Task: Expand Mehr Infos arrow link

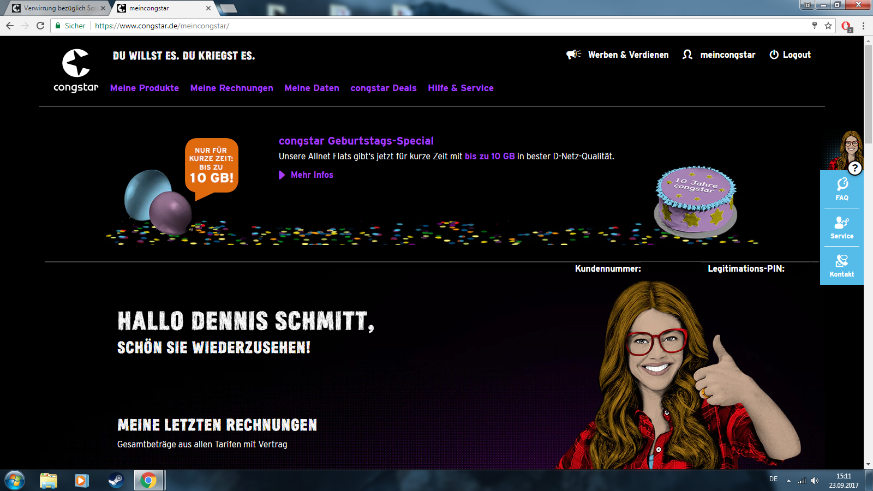Action: point(282,175)
